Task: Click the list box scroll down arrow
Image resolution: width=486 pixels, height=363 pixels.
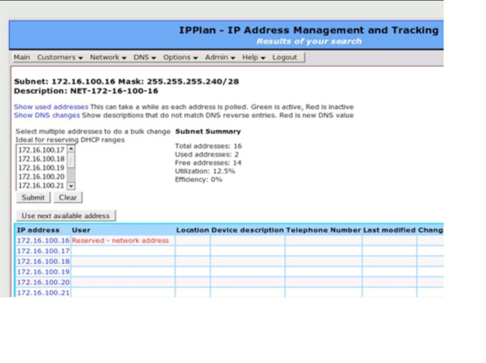Action: (71, 186)
